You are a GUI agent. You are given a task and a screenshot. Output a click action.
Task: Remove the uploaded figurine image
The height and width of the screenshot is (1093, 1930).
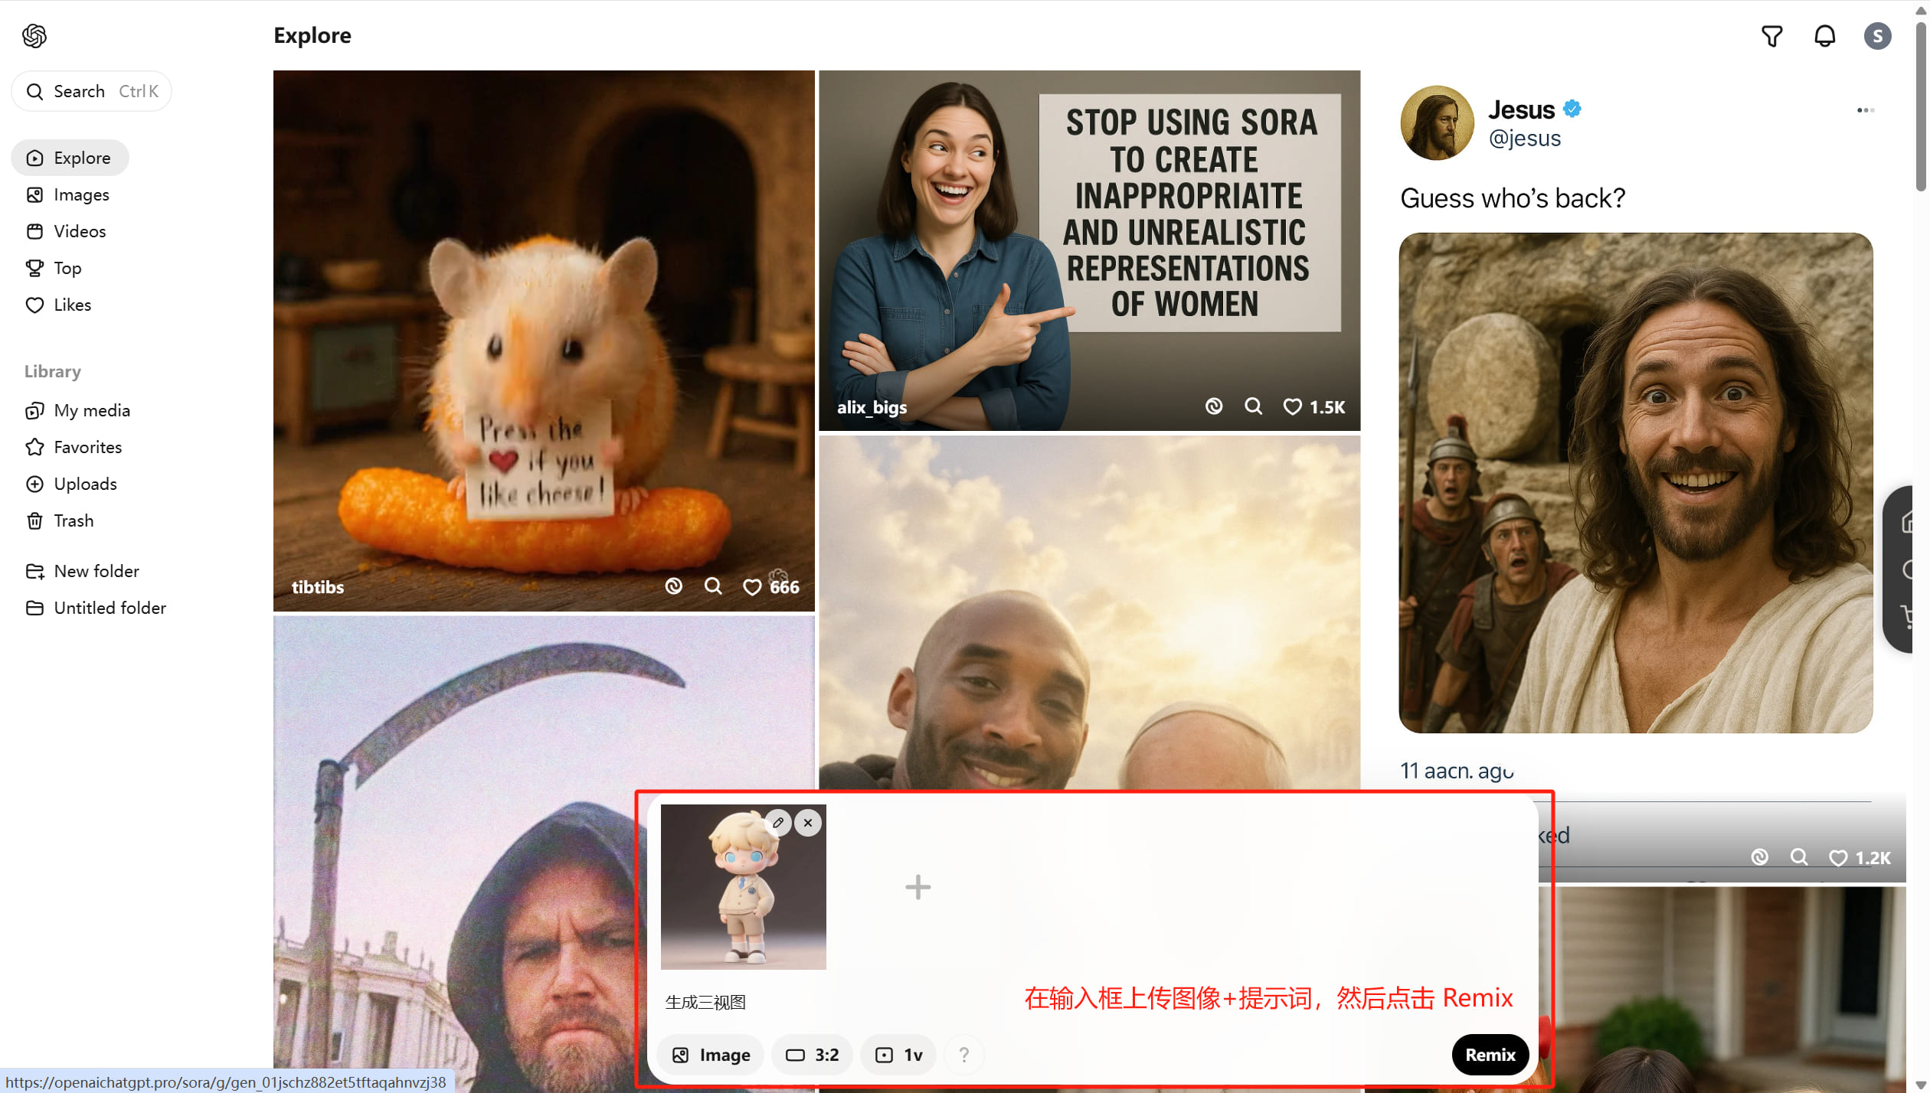807,823
